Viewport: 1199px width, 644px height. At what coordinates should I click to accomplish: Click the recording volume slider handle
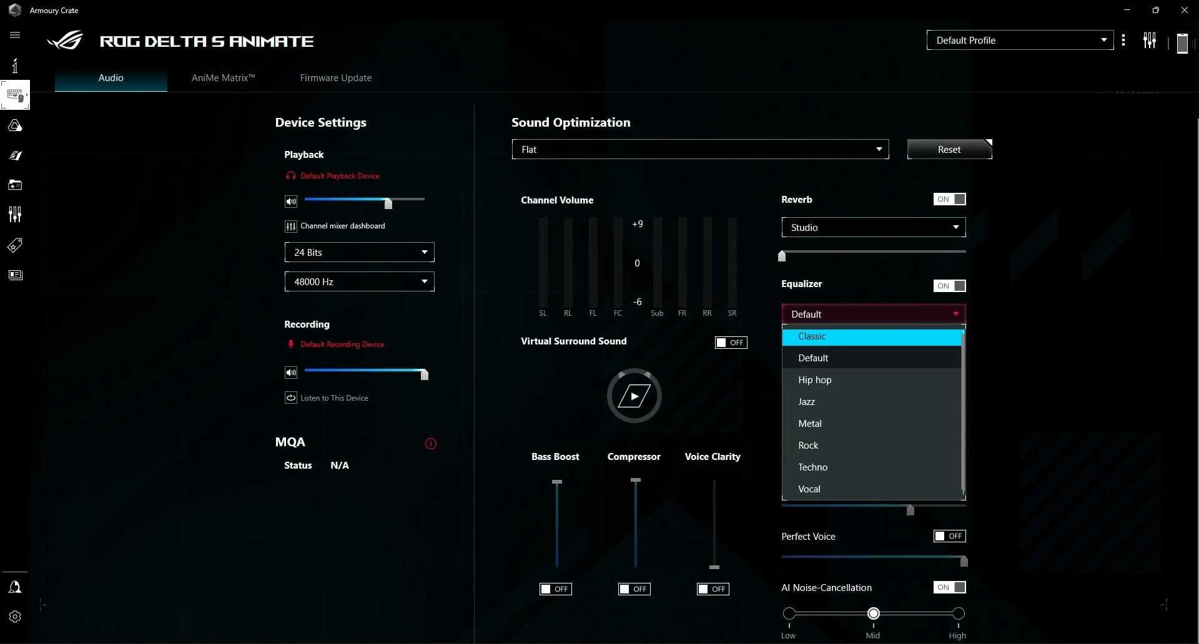425,374
